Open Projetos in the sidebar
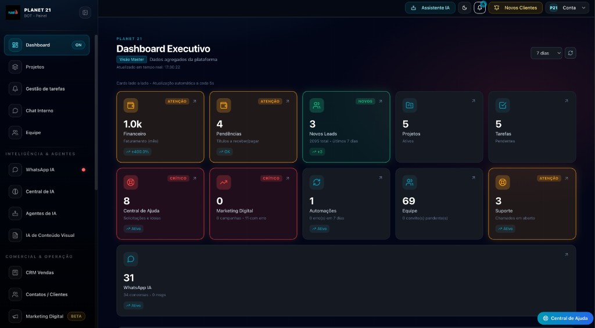This screenshot has height=328, width=595. tap(35, 67)
